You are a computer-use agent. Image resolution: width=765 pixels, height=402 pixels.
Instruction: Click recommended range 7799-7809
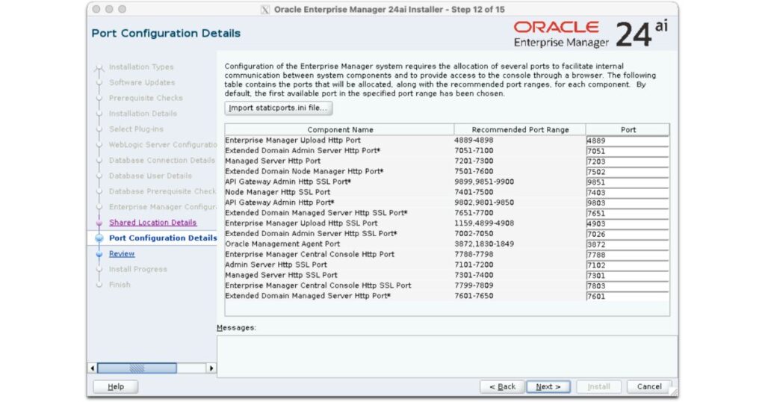474,285
